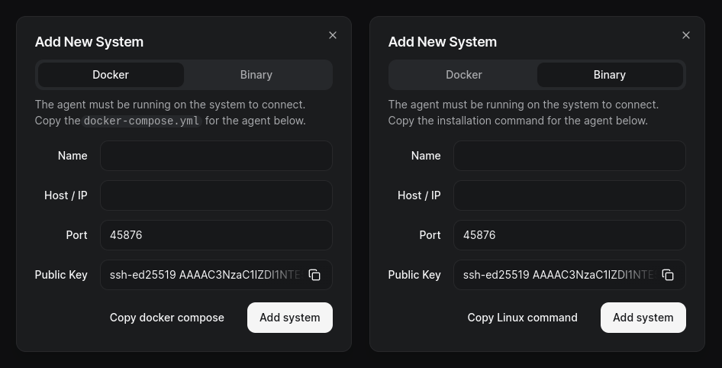This screenshot has width=722, height=368.
Task: Close the dialog showing Copy docker compose
Action: [x=333, y=35]
